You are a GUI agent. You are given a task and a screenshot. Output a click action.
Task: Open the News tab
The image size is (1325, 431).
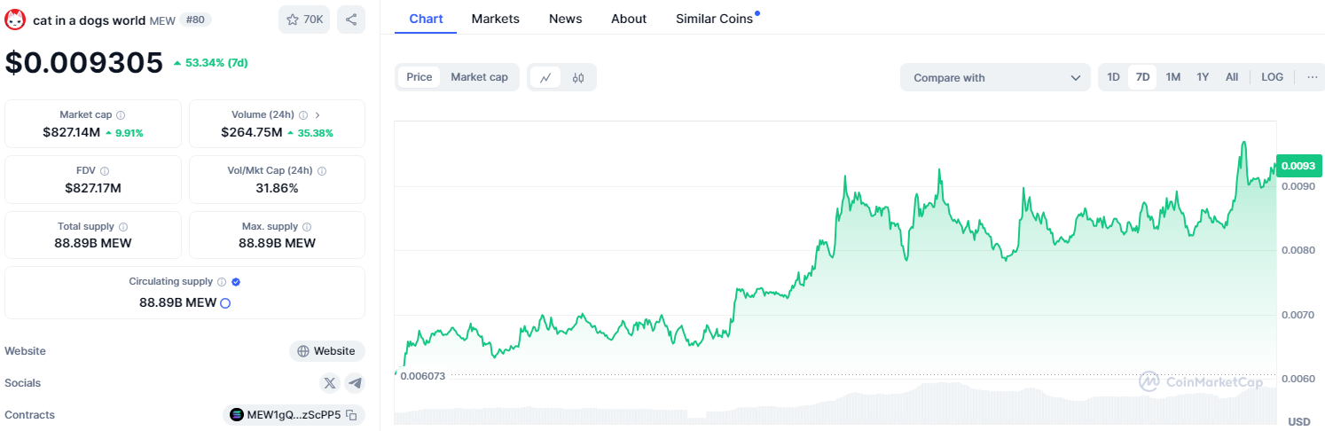click(566, 19)
